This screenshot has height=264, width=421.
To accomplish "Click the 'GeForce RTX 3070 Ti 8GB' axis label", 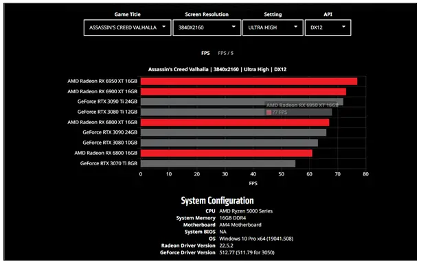I will (109, 163).
